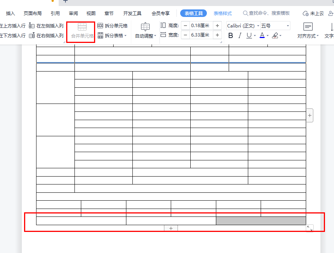This screenshot has width=334, height=253.
Task: Open the 页面布局 tab
Action: (x=33, y=14)
